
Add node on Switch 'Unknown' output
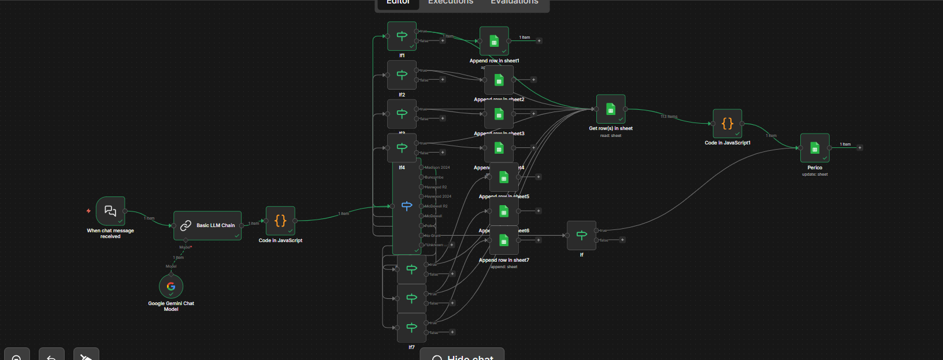click(452, 245)
